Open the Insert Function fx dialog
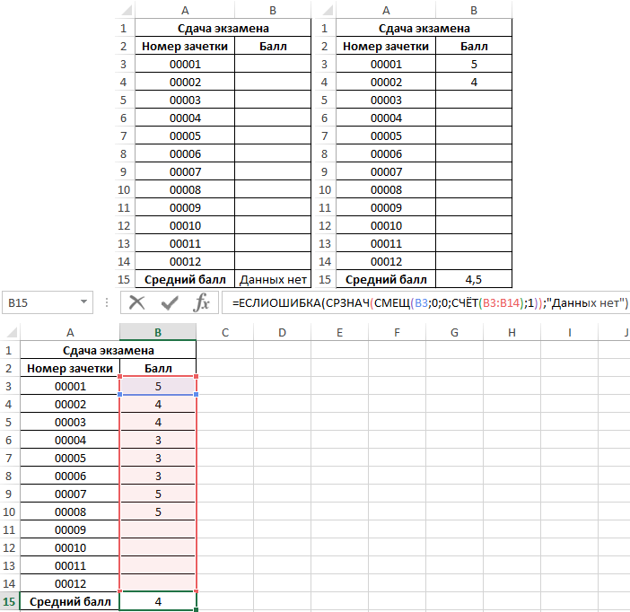The image size is (630, 612). coord(202,302)
